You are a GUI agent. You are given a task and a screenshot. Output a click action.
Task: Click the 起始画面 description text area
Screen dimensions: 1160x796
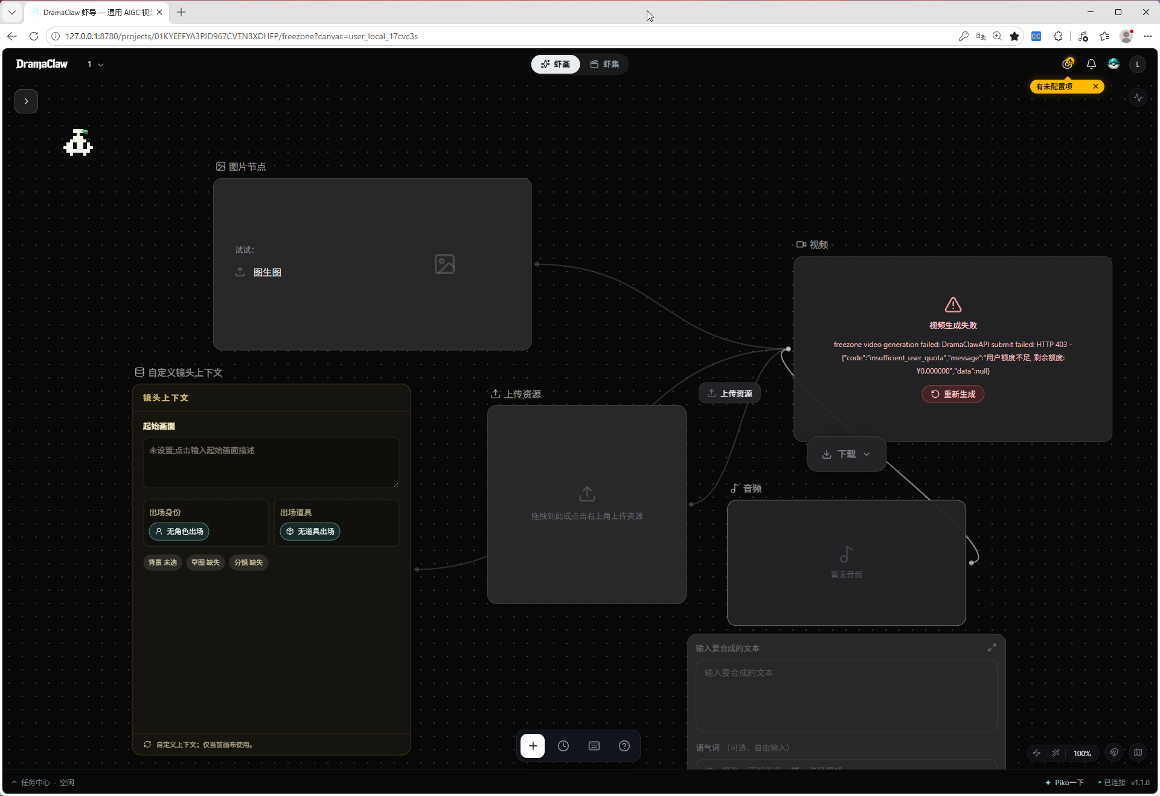pyautogui.click(x=271, y=463)
